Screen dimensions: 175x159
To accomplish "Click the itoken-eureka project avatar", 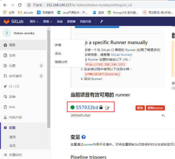I will pyautogui.click(x=7, y=33).
